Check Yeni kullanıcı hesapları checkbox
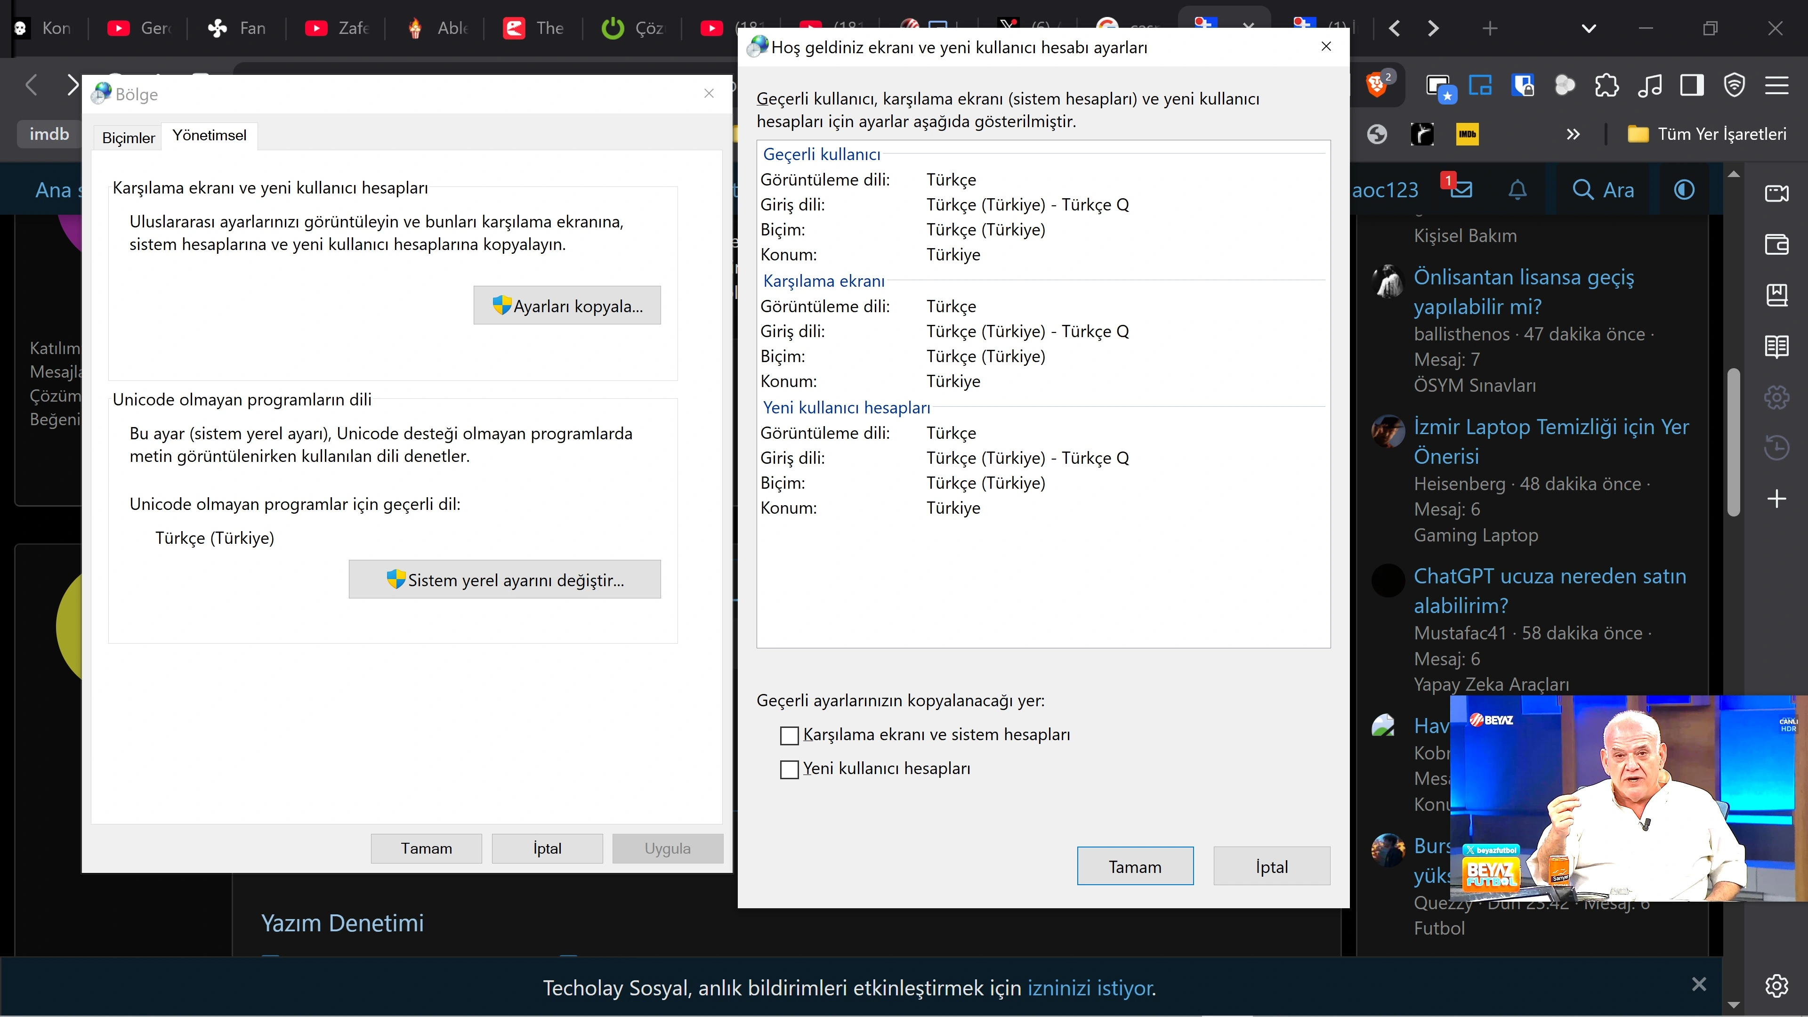This screenshot has height=1017, width=1808. 790,769
